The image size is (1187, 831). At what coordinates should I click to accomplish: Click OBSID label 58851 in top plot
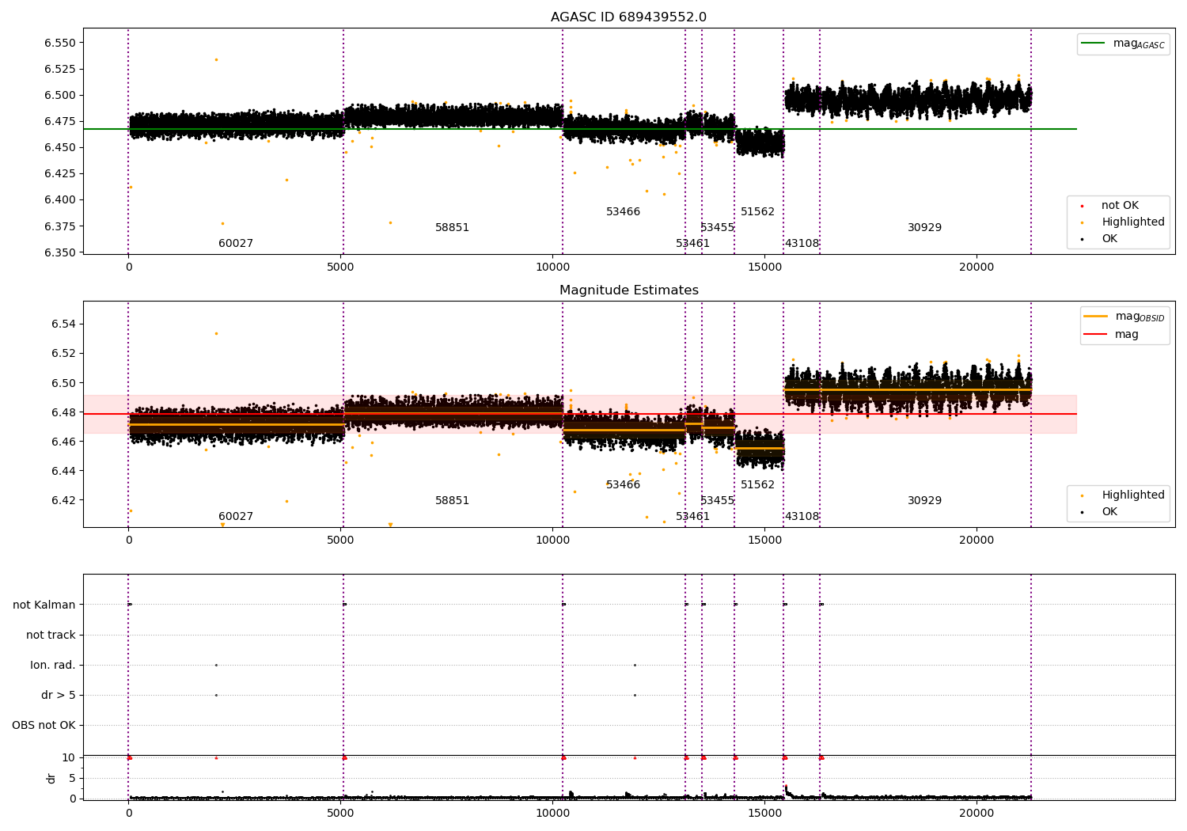(x=452, y=228)
